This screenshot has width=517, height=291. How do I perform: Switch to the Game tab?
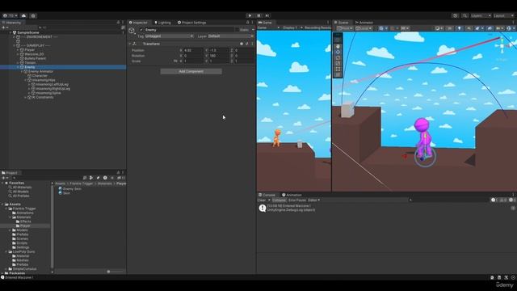click(x=266, y=23)
